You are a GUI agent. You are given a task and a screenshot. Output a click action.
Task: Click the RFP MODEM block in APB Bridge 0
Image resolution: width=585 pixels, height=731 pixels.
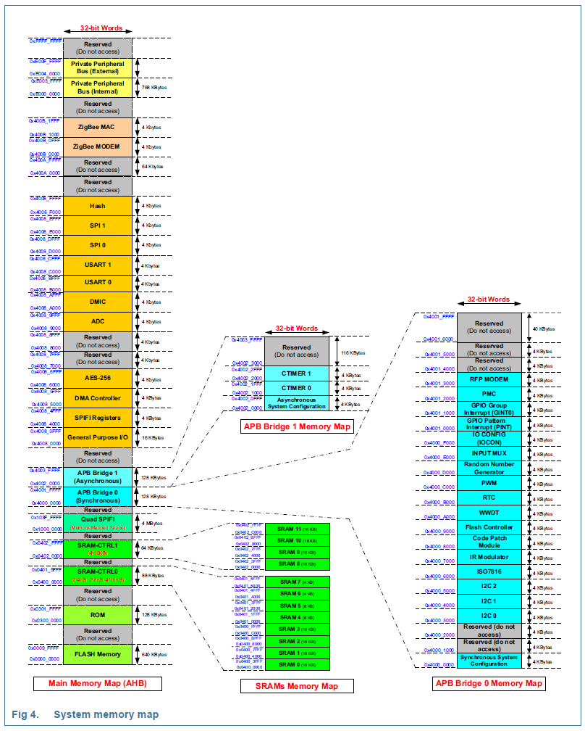(489, 379)
